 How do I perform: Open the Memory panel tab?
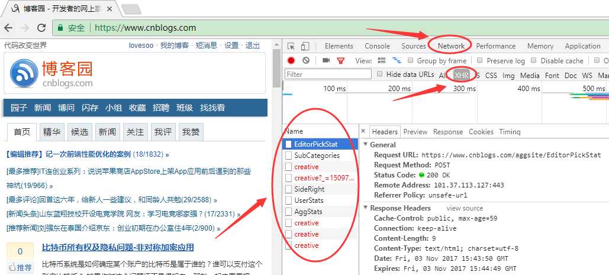540,46
